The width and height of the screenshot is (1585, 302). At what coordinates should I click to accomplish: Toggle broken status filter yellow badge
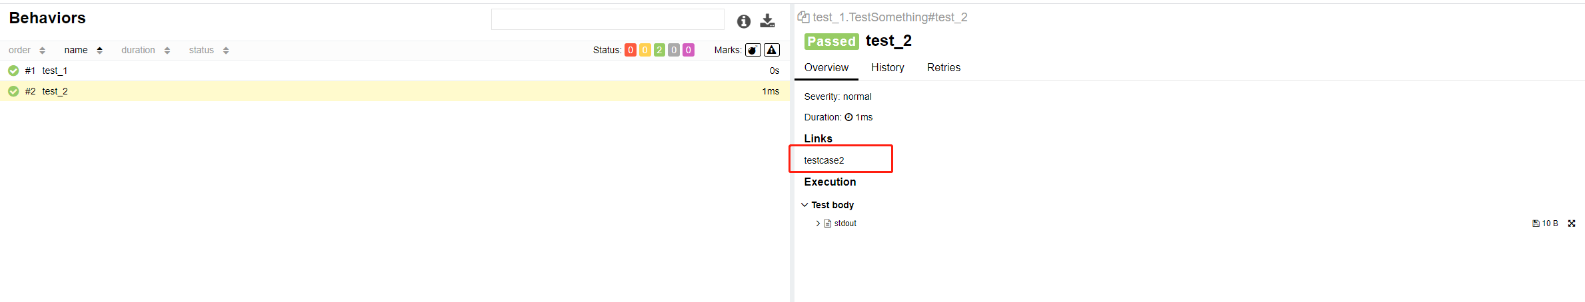click(645, 50)
